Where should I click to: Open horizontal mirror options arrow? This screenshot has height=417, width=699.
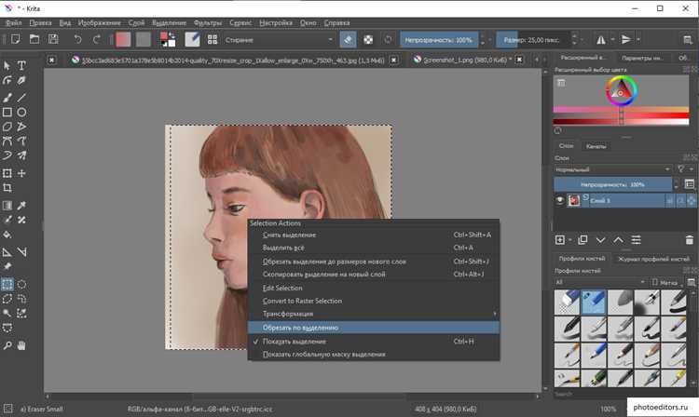(x=612, y=40)
